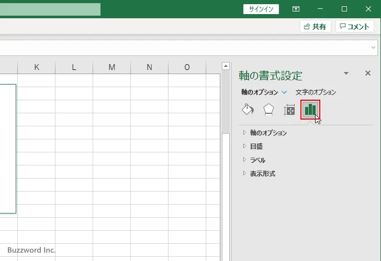Open the コメント comments button

354,26
